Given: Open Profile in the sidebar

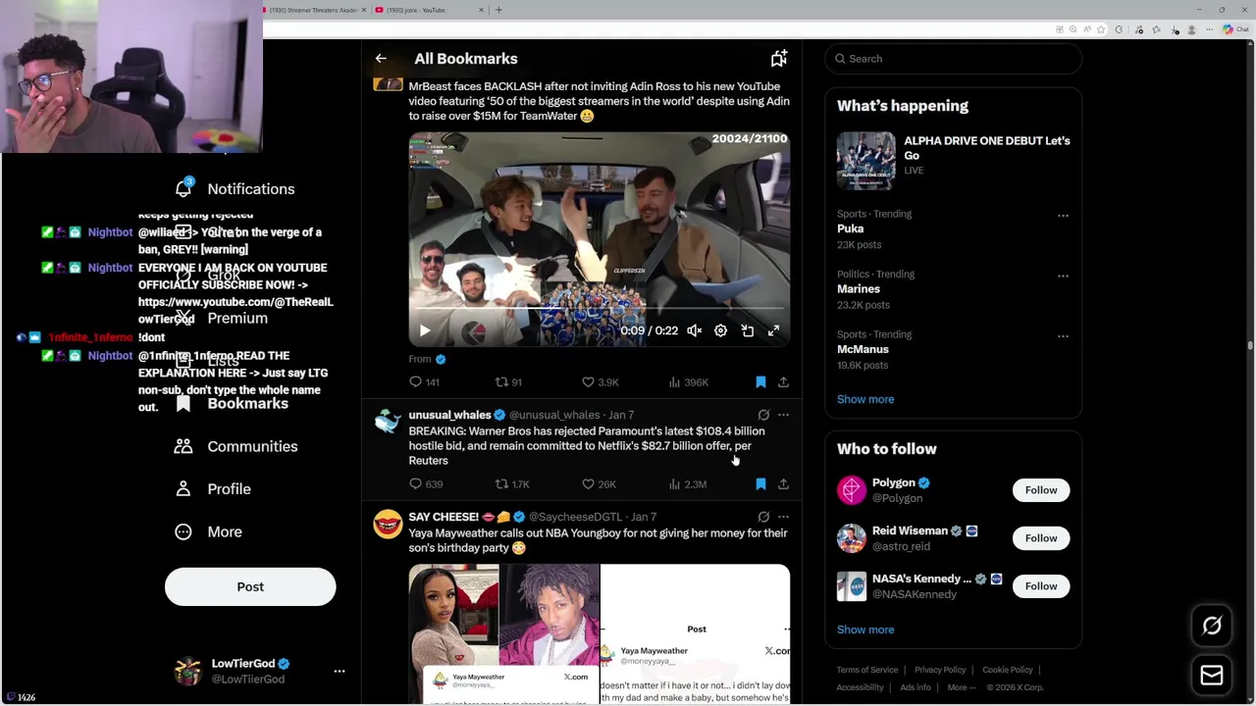Looking at the screenshot, I should click(x=213, y=489).
